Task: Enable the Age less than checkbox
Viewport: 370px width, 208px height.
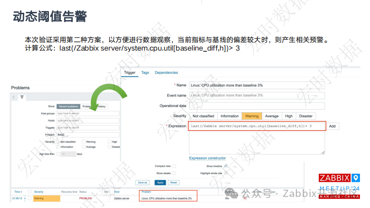Action: click(58, 154)
